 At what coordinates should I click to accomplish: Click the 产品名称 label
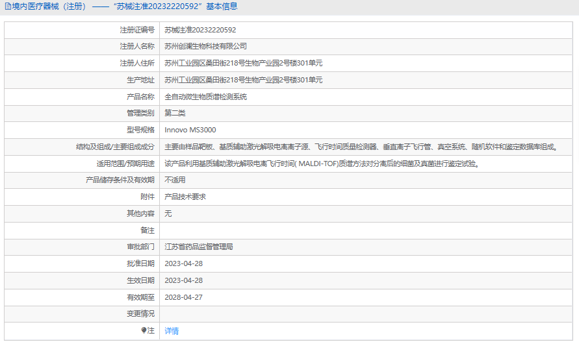coord(140,97)
